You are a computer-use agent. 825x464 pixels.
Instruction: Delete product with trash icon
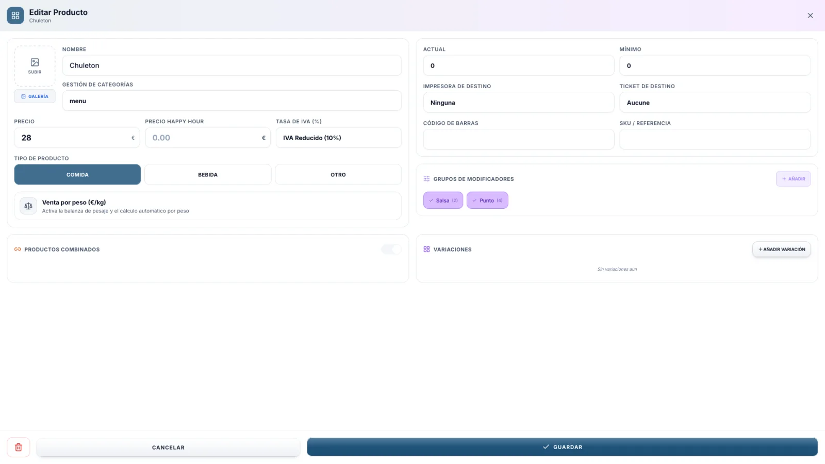(x=19, y=448)
